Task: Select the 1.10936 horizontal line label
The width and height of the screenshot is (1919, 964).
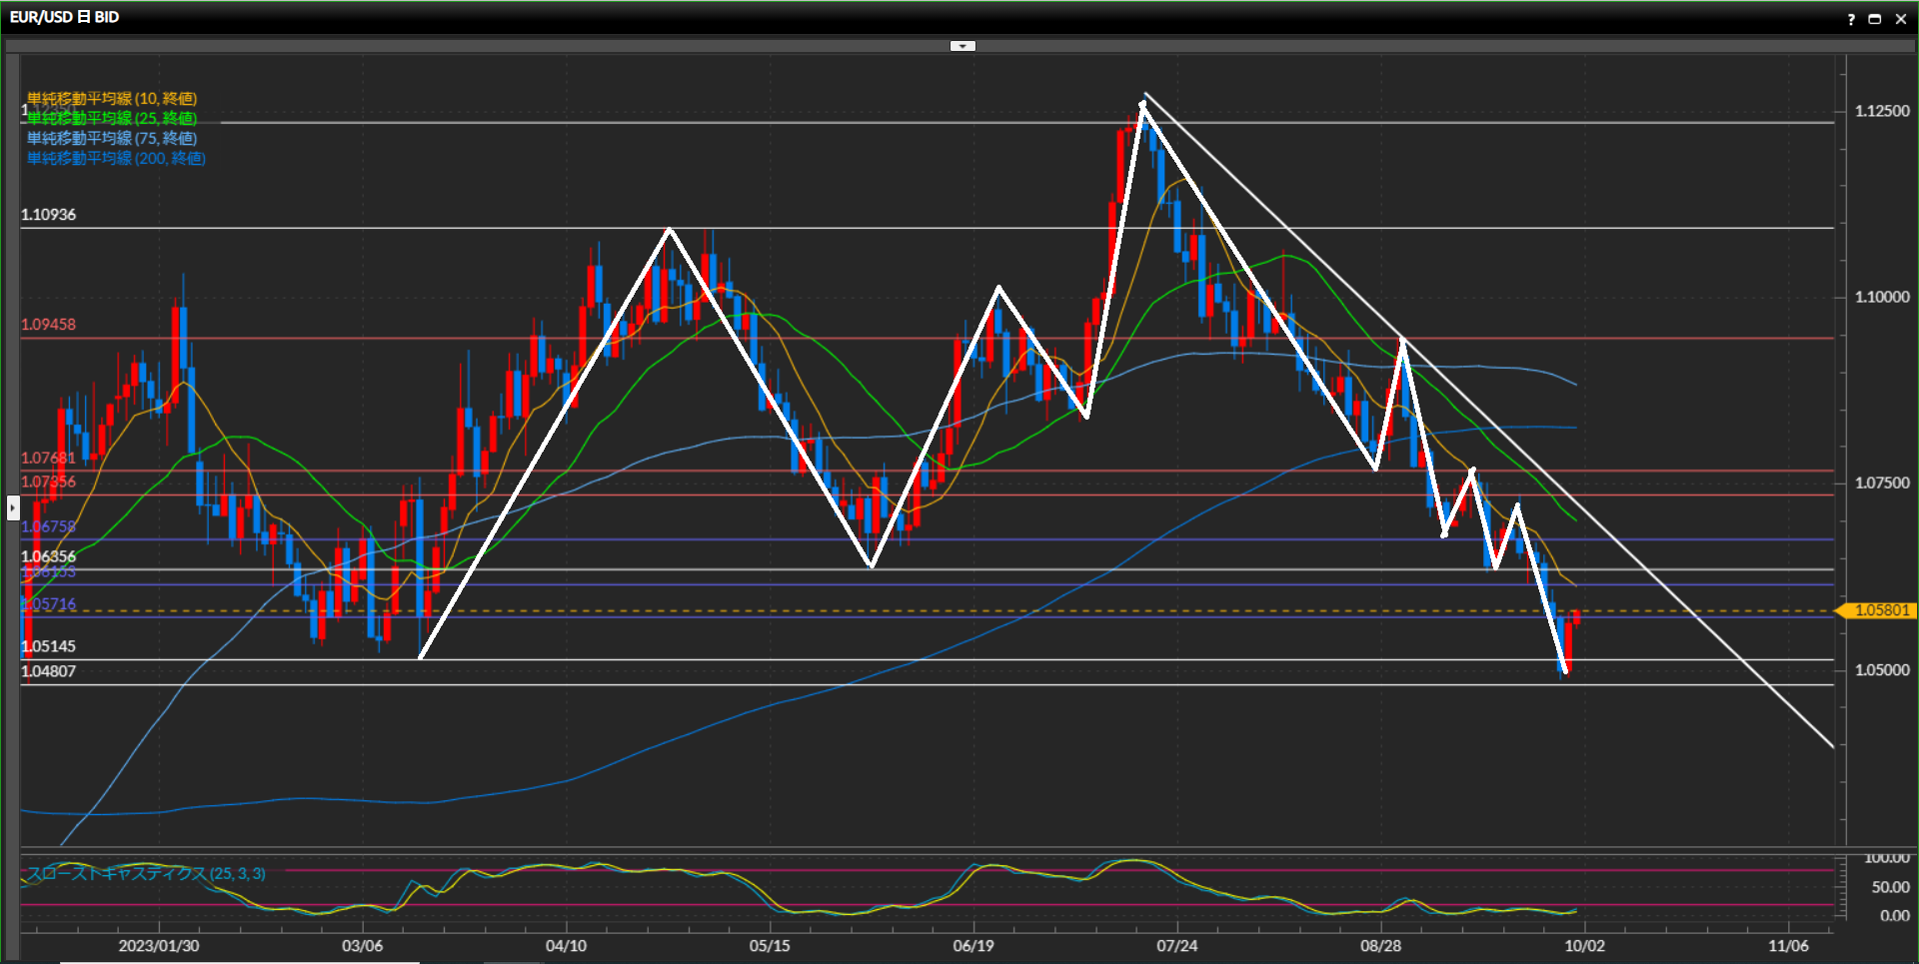Action: point(48,215)
